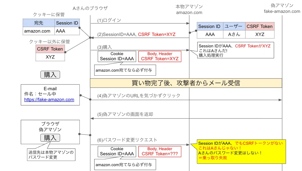Click the '件名：セール中' email subject line
The width and height of the screenshot is (302, 171).
[40, 94]
